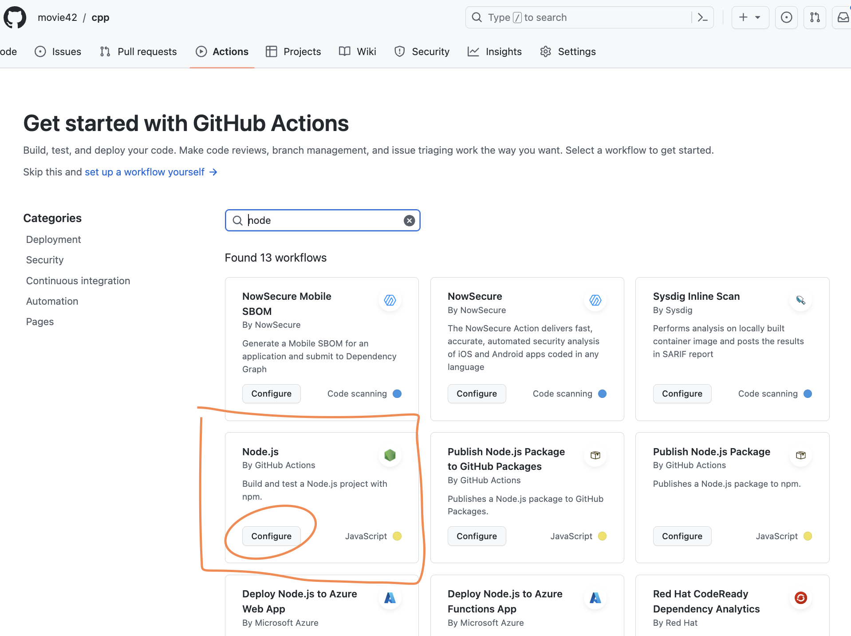The height and width of the screenshot is (636, 851).
Task: Click the Publish Node.js Package npm box icon
Action: (x=800, y=455)
